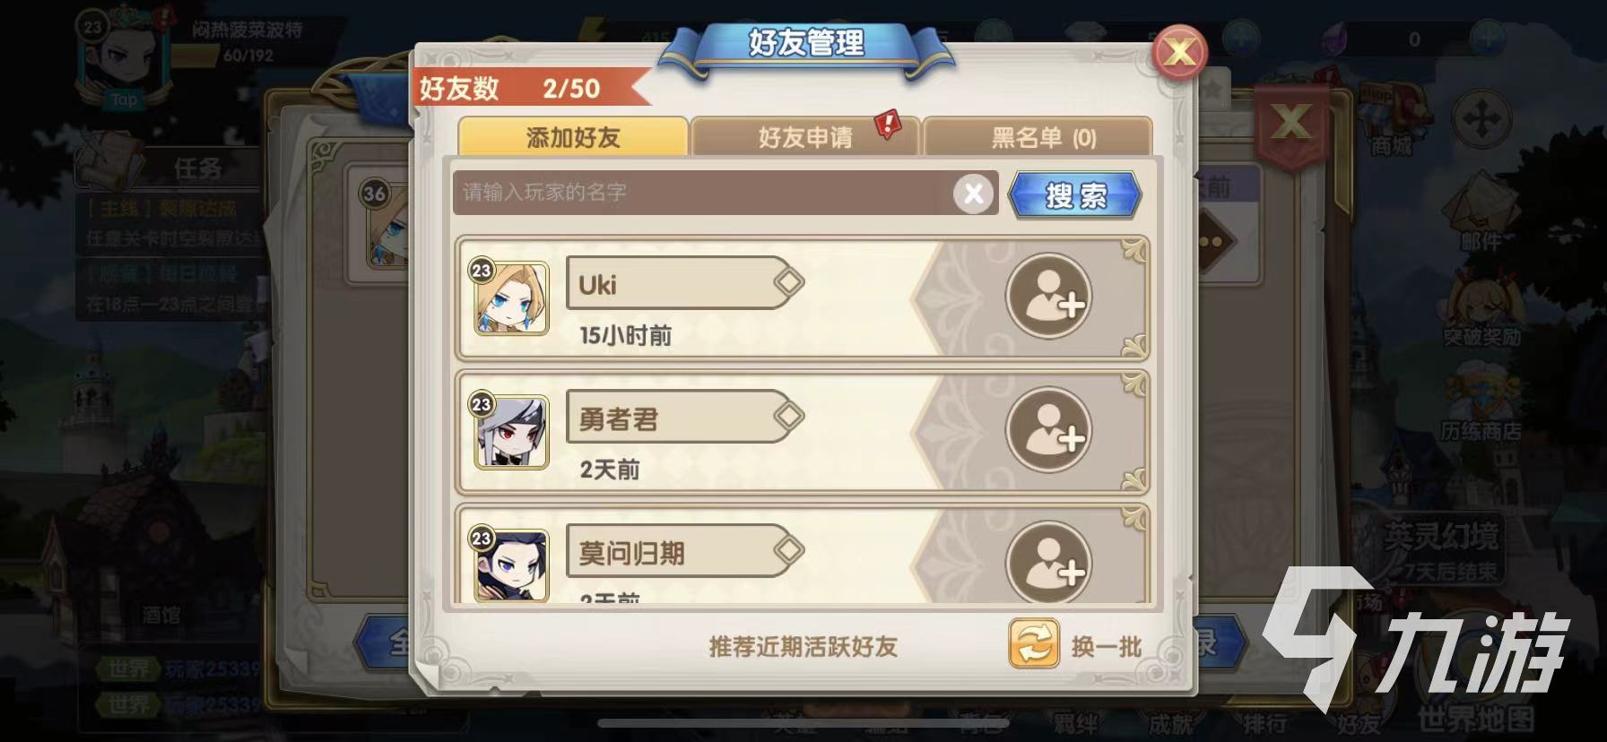
Task: Click the 搜索 search button
Action: click(1075, 194)
